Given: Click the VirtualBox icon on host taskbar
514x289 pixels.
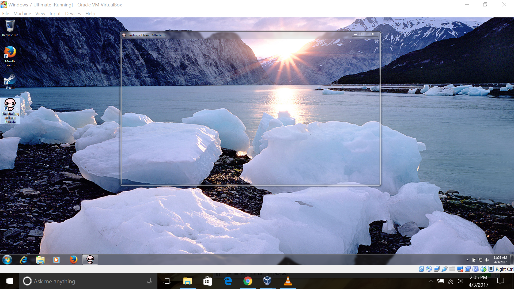Looking at the screenshot, I should click(268, 281).
